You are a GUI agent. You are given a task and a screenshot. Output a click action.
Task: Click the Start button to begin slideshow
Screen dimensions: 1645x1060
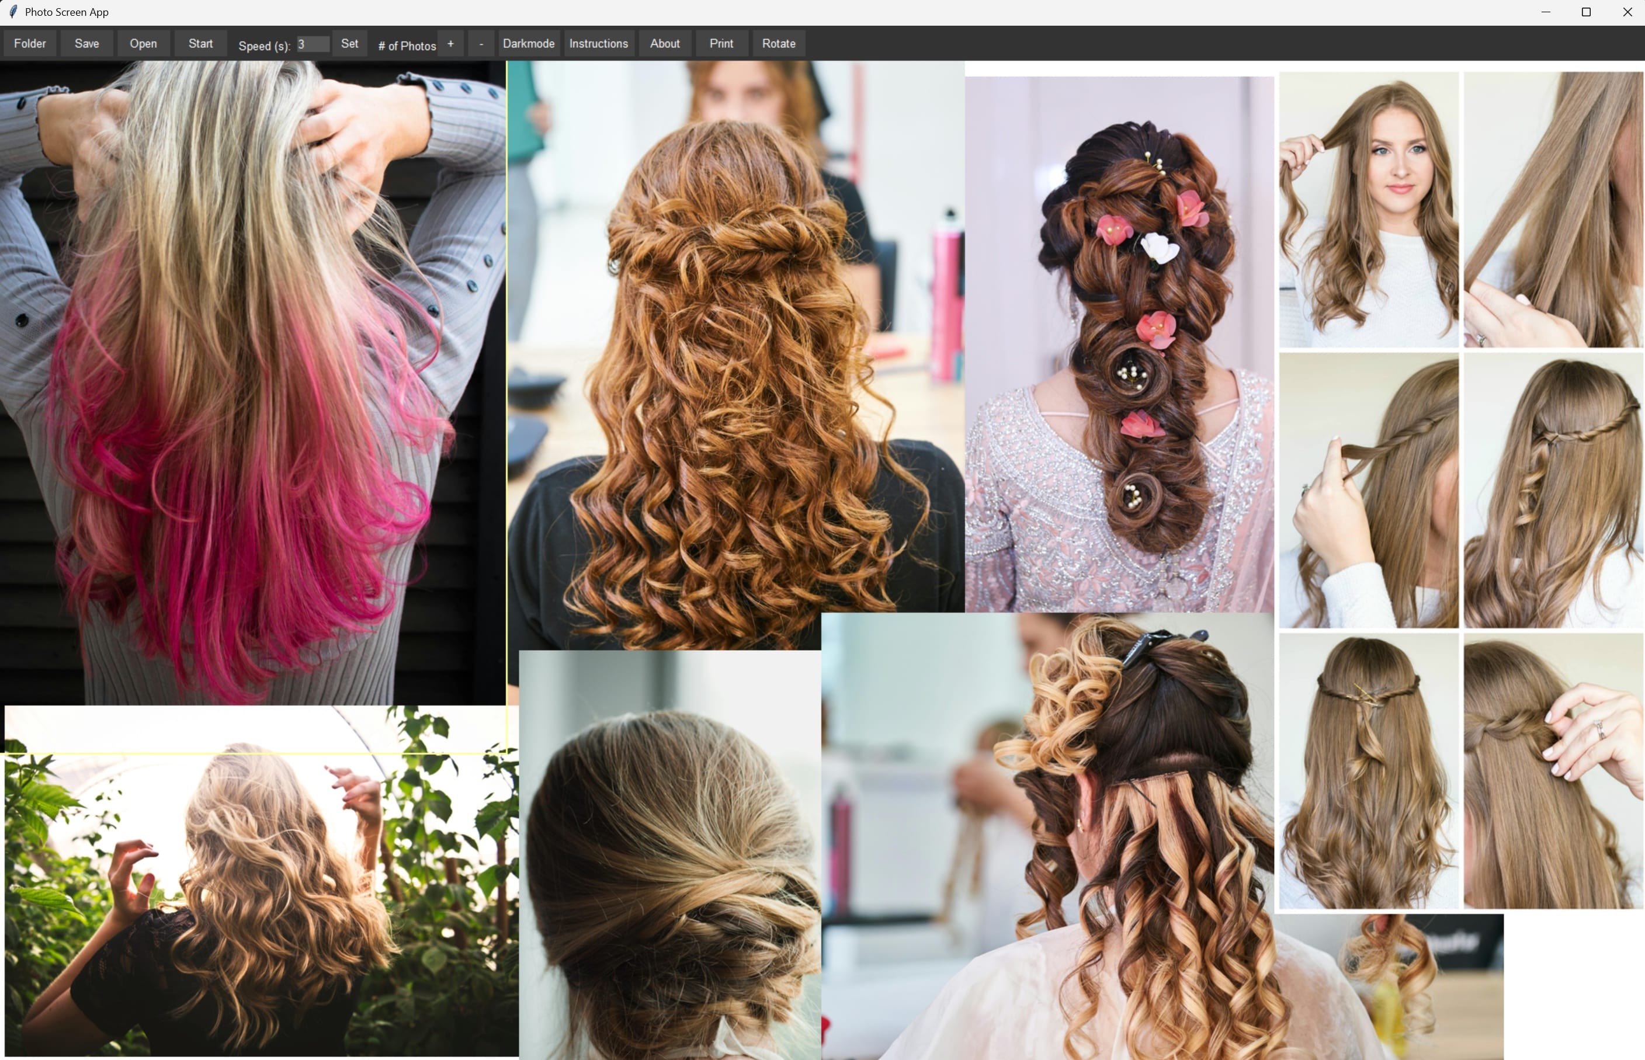click(x=198, y=43)
